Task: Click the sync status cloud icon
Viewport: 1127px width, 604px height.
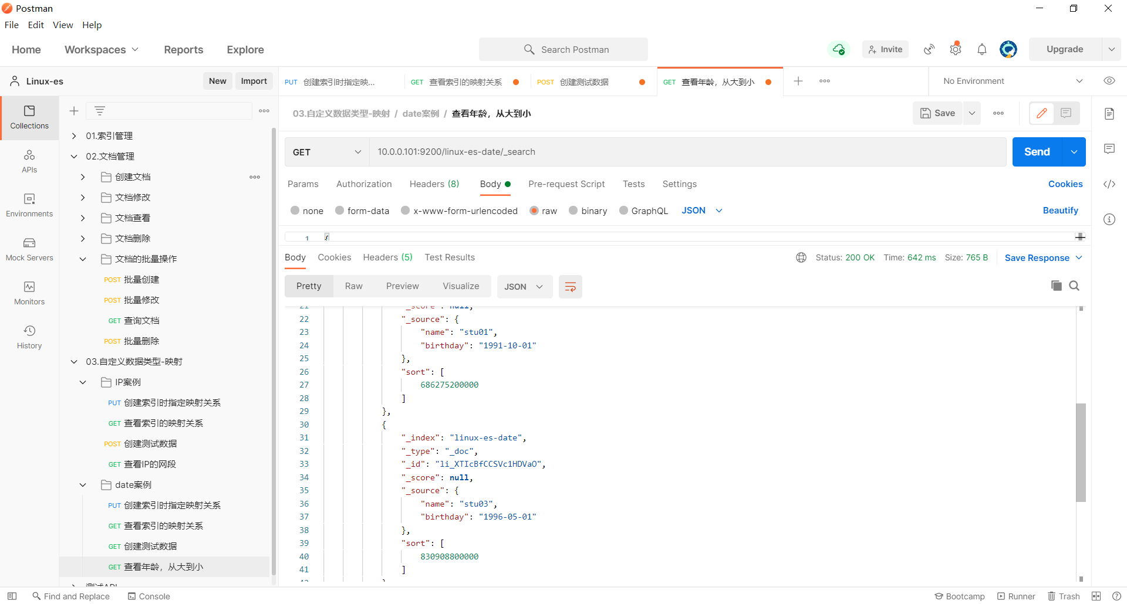Action: 839,49
